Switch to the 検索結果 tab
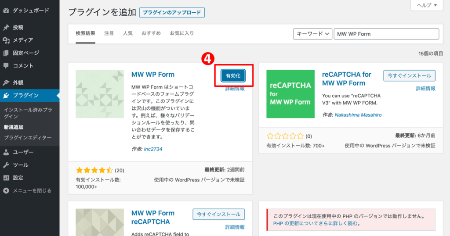 (x=85, y=33)
